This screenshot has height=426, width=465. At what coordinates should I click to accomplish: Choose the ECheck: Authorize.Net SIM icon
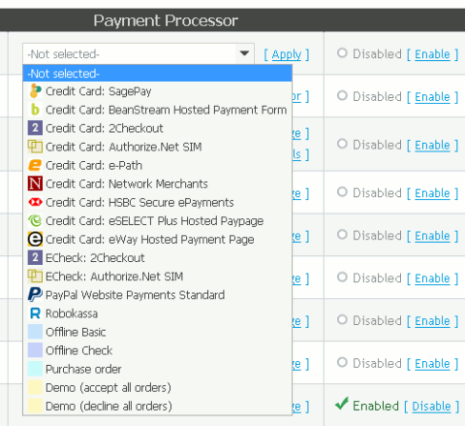[35, 276]
